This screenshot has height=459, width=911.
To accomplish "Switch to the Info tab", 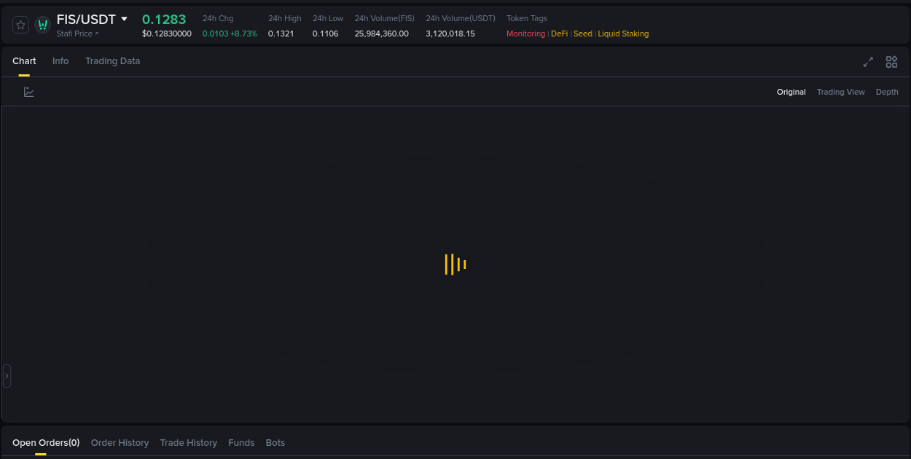I will (x=60, y=61).
